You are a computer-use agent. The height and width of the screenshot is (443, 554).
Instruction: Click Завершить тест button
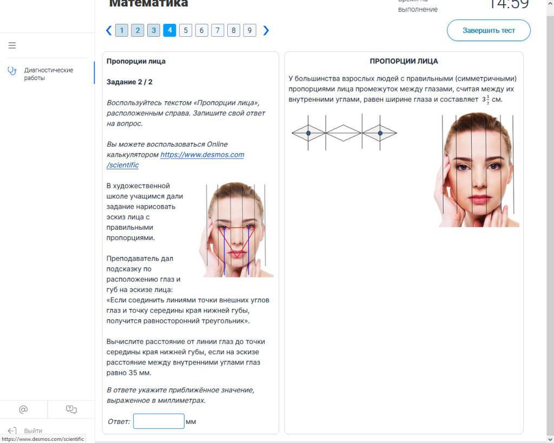[x=489, y=30]
